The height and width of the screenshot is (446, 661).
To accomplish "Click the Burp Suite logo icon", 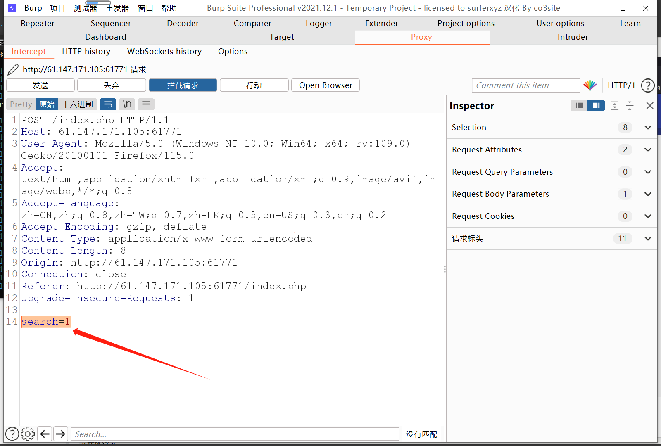I will tap(12, 8).
